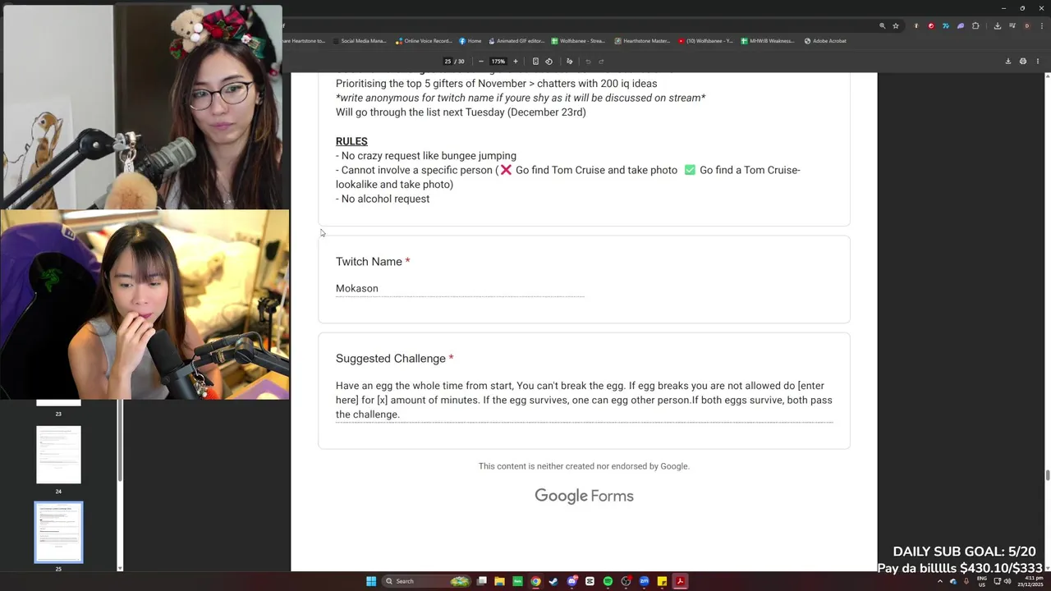Open Social Media Mana... bookmark

[x=360, y=41]
